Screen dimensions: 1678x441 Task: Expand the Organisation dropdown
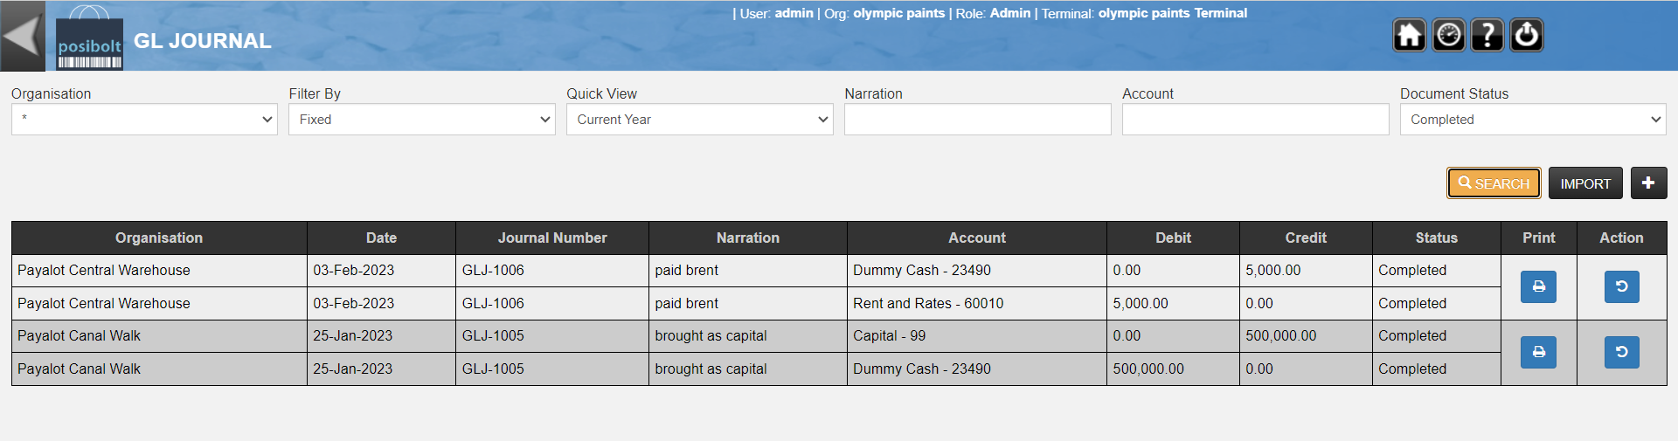pyautogui.click(x=144, y=120)
